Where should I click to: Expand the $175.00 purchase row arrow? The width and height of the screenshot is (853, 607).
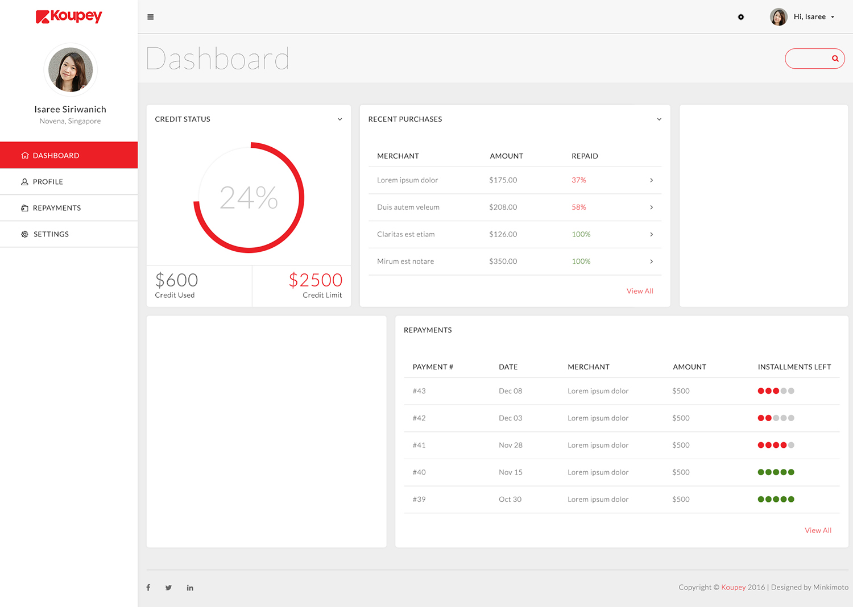pyautogui.click(x=652, y=180)
